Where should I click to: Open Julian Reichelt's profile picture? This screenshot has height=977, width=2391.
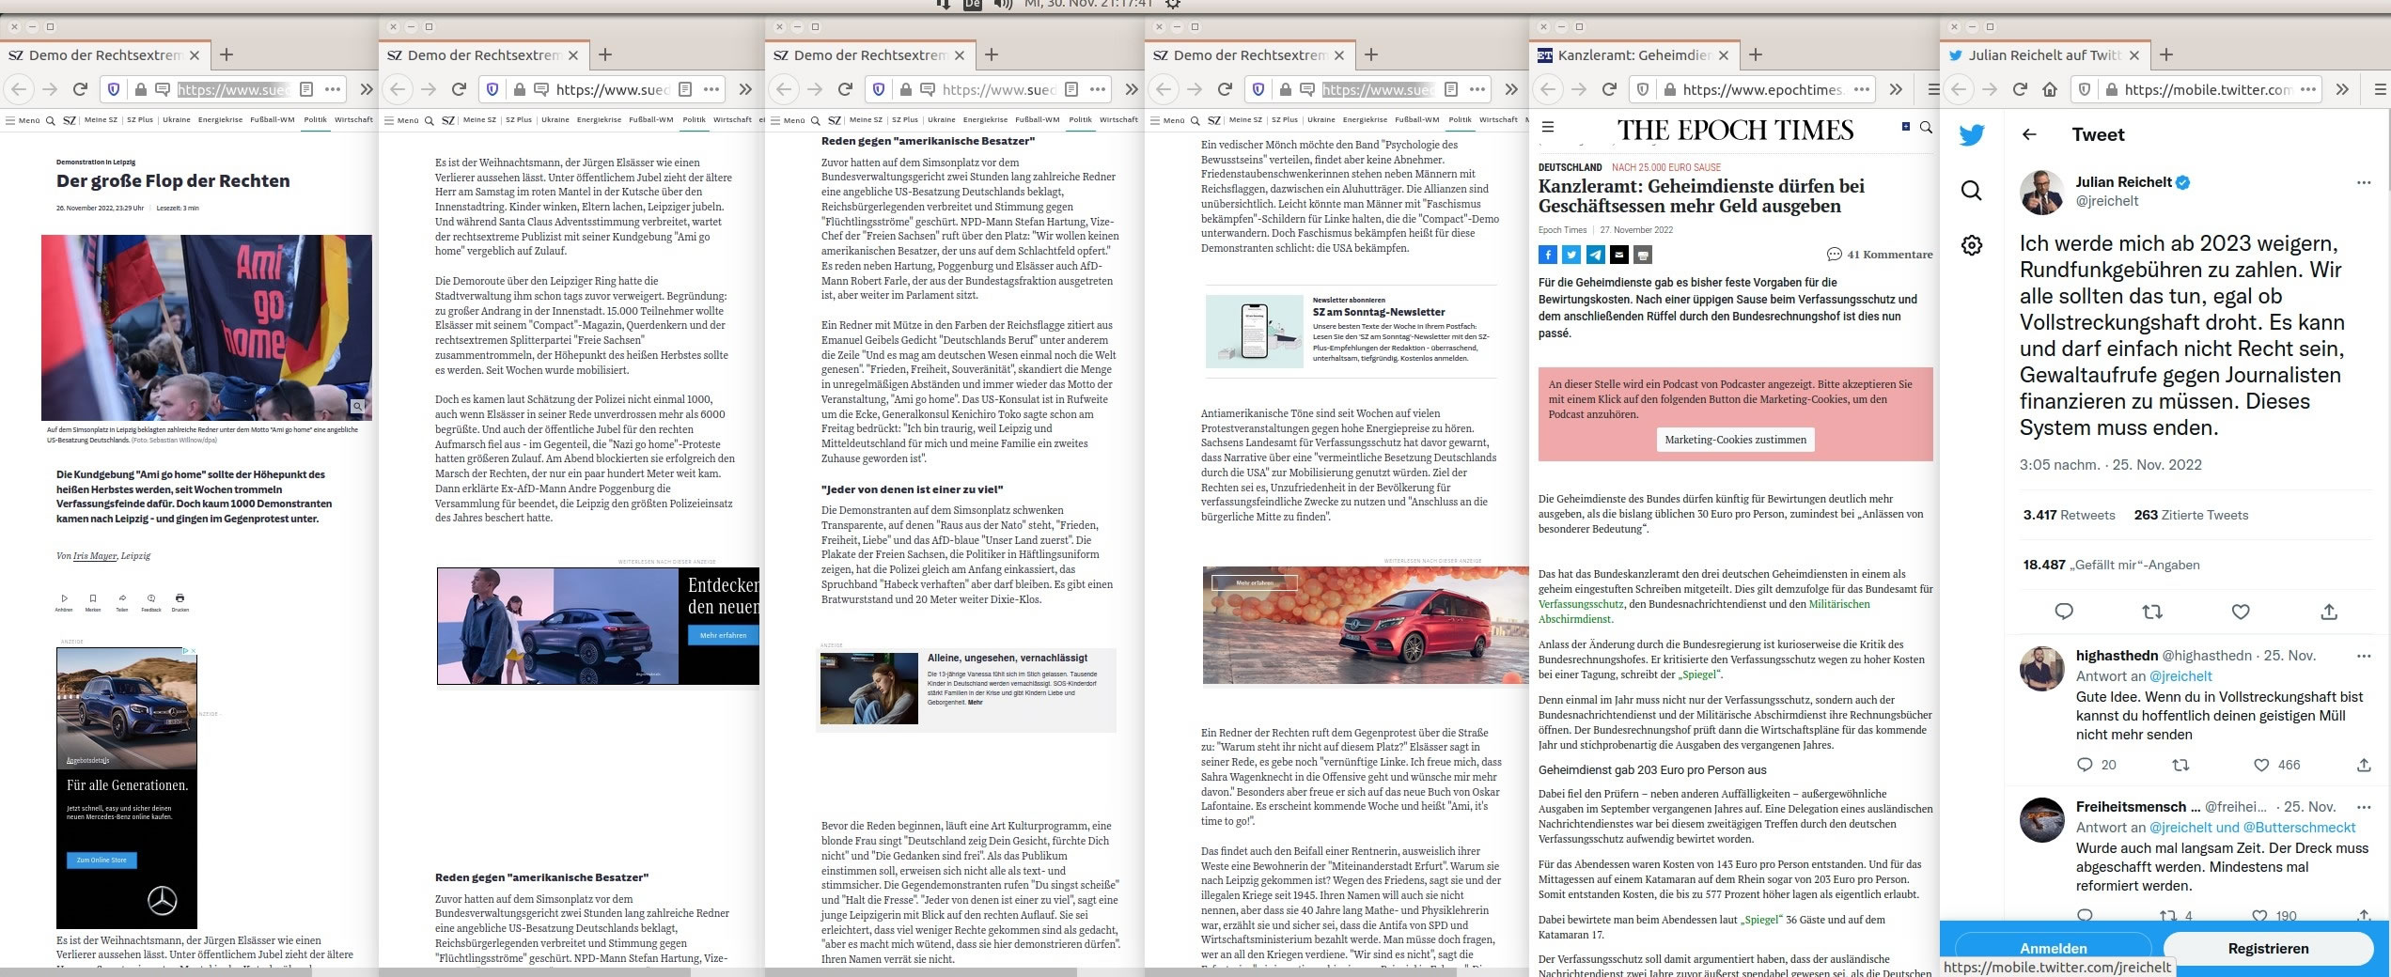(x=2041, y=193)
